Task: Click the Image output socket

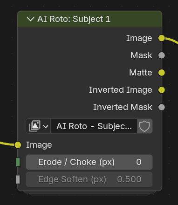Action: coord(162,38)
